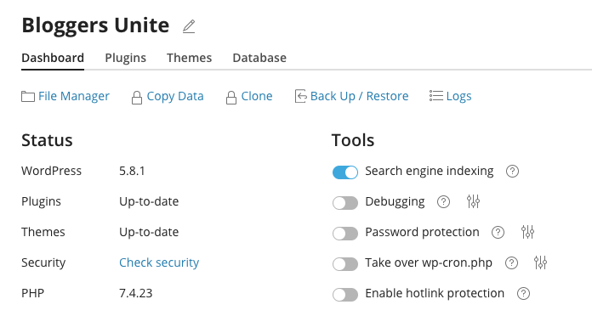Image resolution: width=592 pixels, height=316 pixels.
Task: Open the Themes tab
Action: pos(189,58)
